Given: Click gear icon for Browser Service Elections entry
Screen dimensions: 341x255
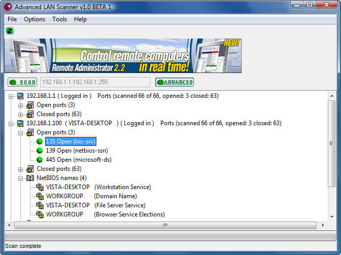Looking at the screenshot, I should [x=40, y=214].
